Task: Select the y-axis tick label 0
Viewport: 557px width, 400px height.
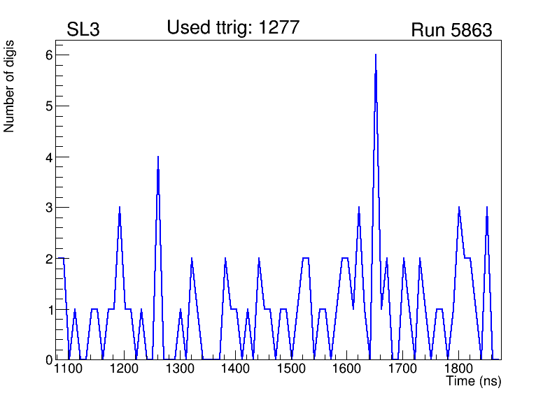Action: [50, 359]
